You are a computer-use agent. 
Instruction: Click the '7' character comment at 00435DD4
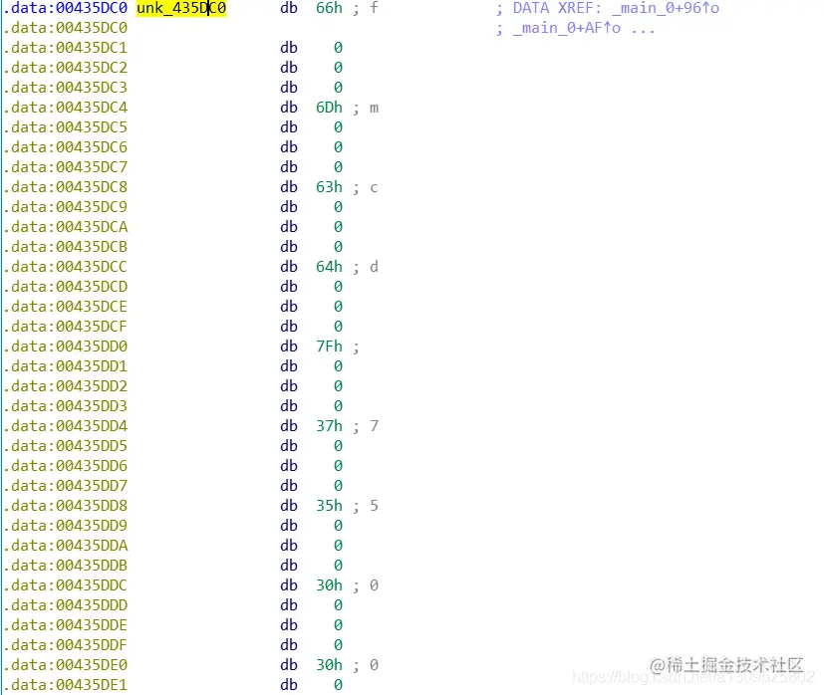click(x=374, y=426)
